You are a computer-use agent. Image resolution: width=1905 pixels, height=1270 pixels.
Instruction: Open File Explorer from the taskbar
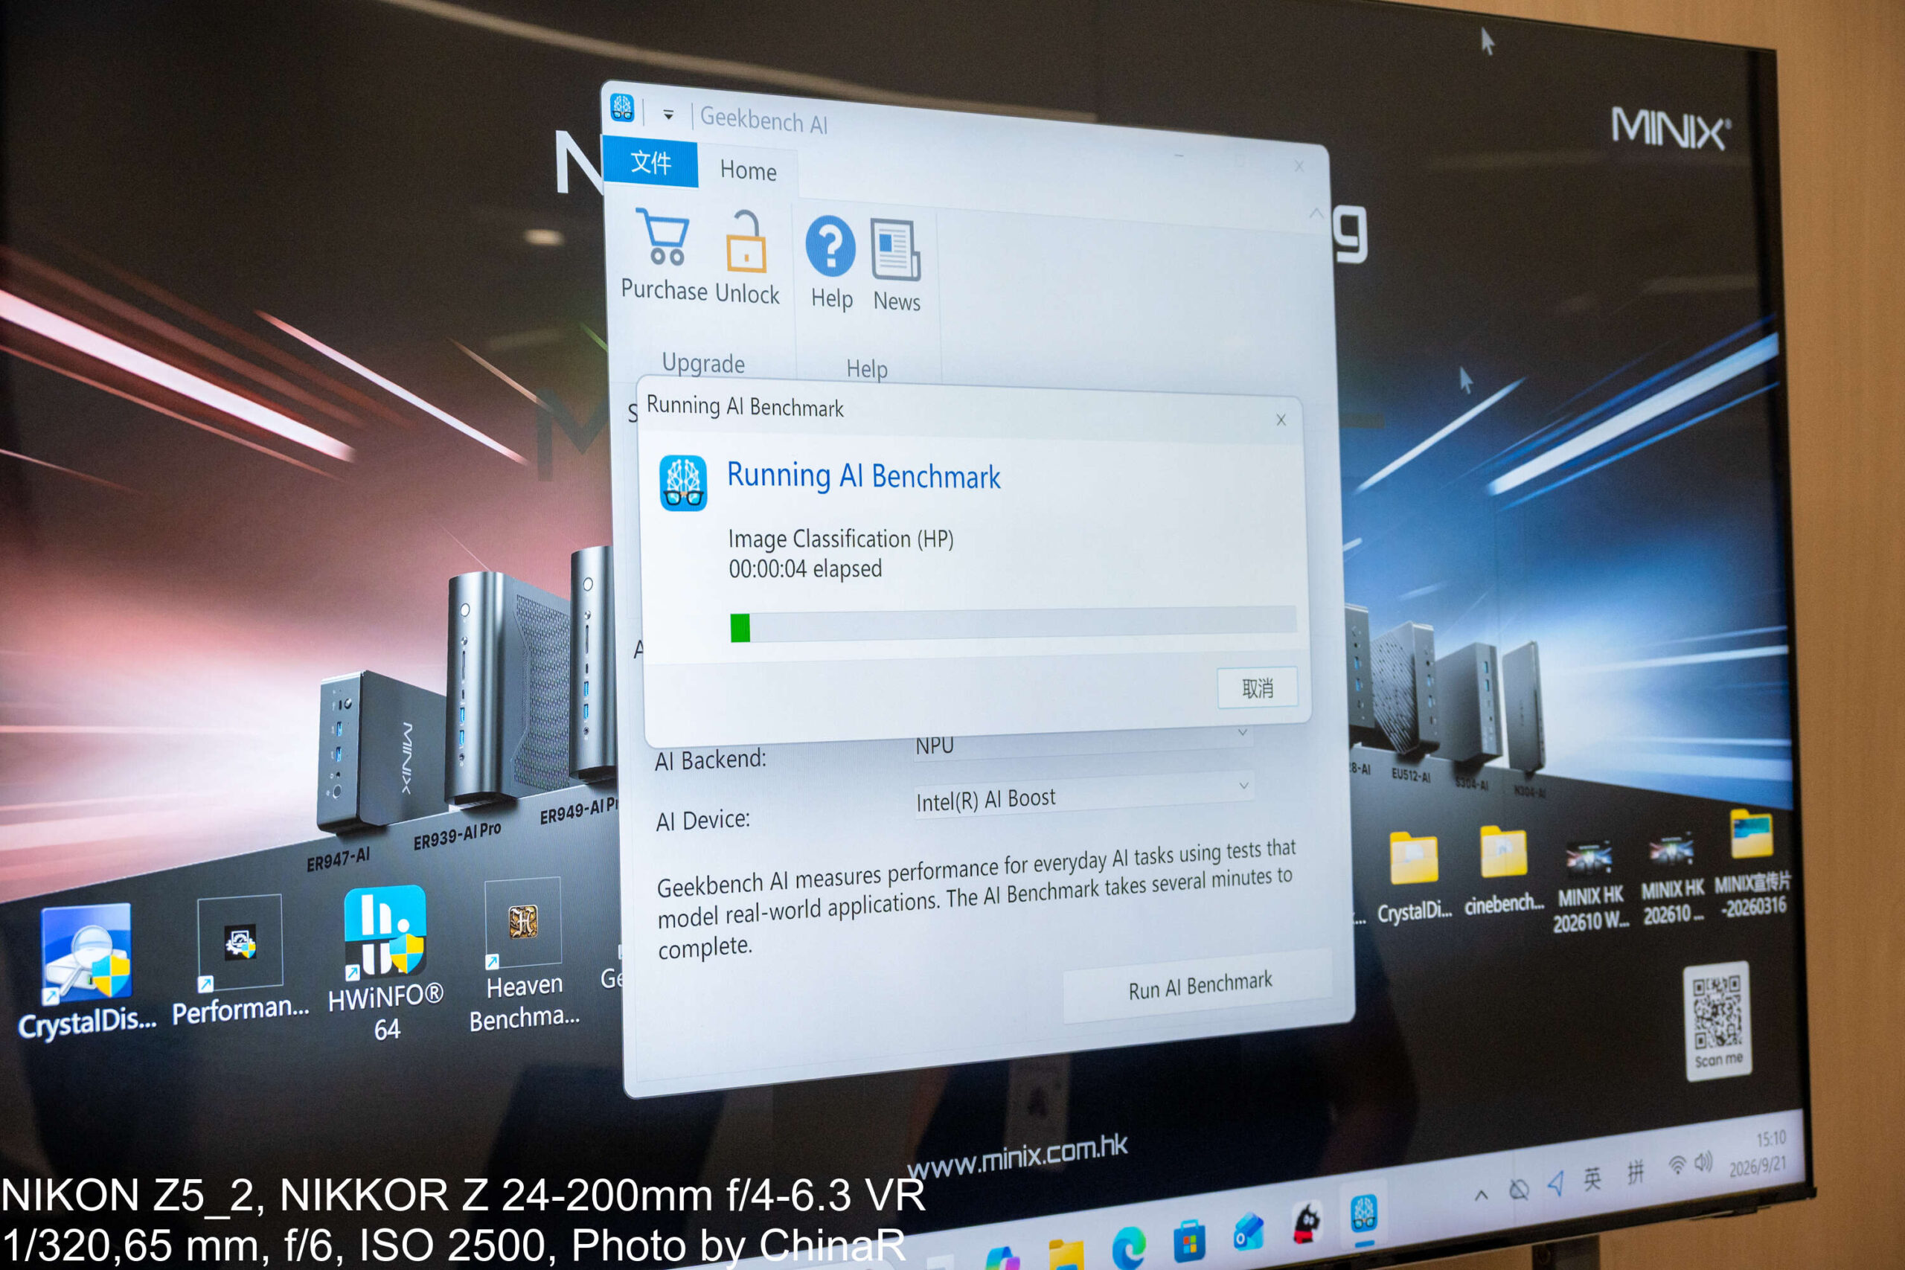1066,1254
